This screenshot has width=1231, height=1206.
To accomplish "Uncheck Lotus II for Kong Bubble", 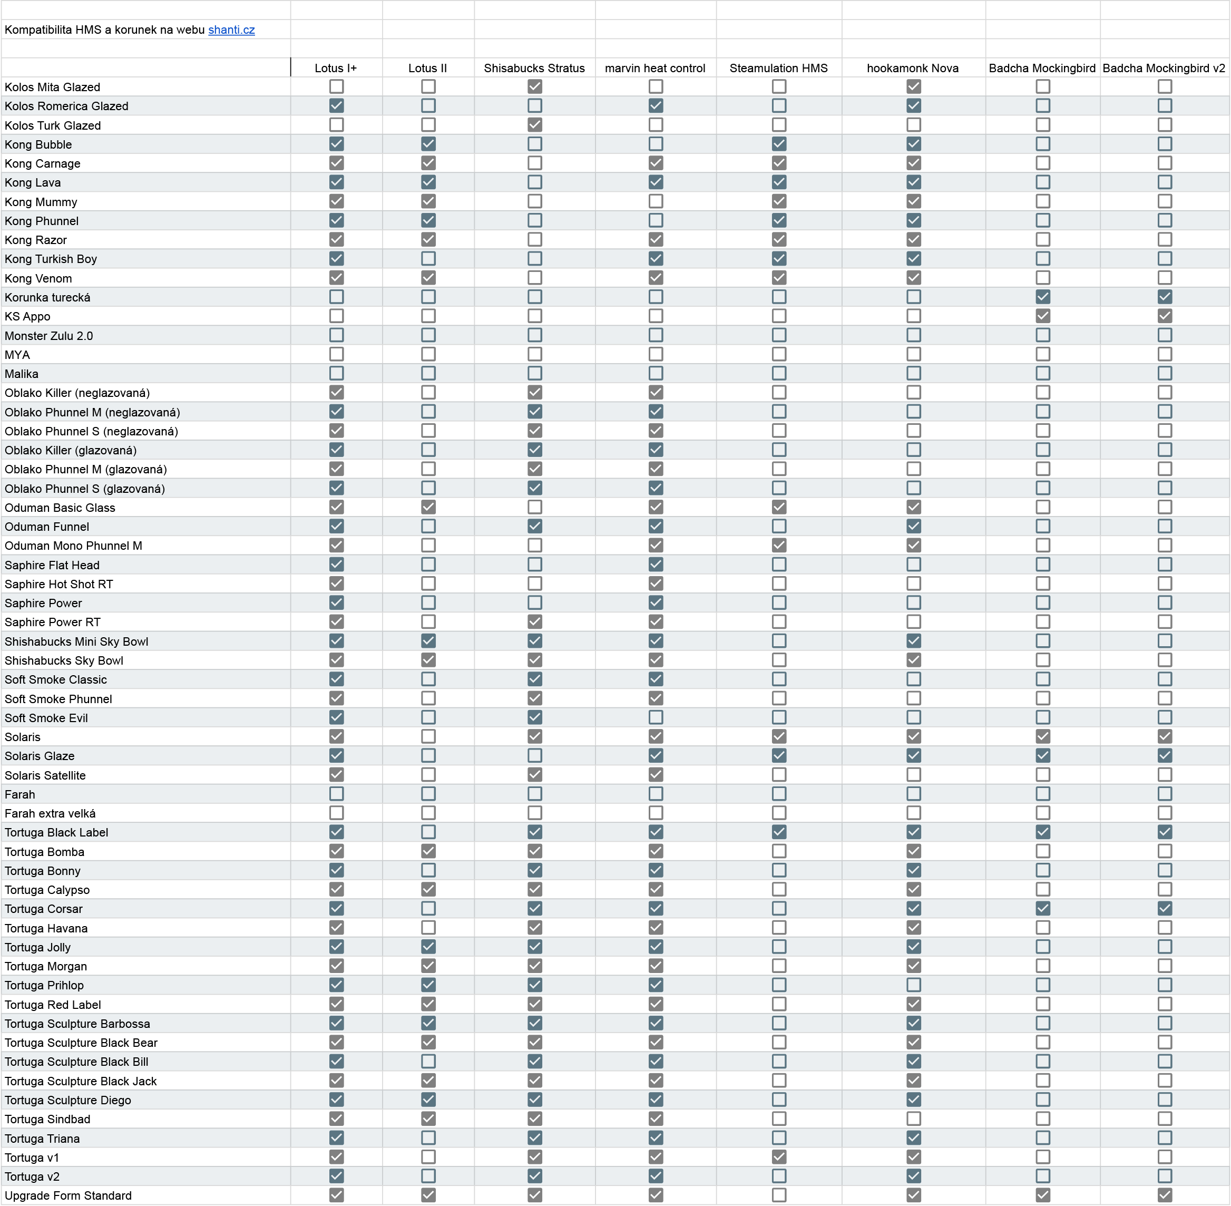I will click(x=428, y=144).
